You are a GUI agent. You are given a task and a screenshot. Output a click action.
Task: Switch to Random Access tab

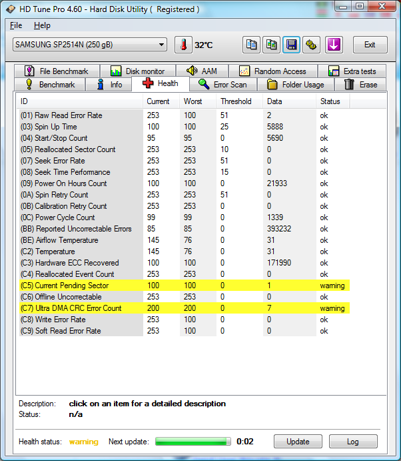click(x=273, y=71)
